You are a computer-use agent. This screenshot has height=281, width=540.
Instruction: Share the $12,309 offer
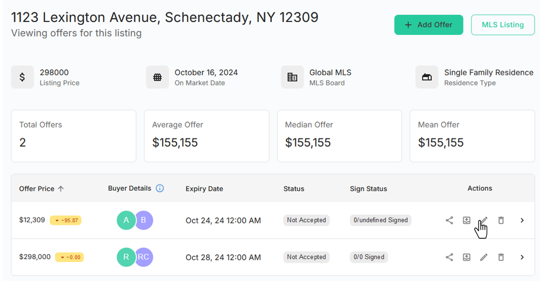pos(449,221)
